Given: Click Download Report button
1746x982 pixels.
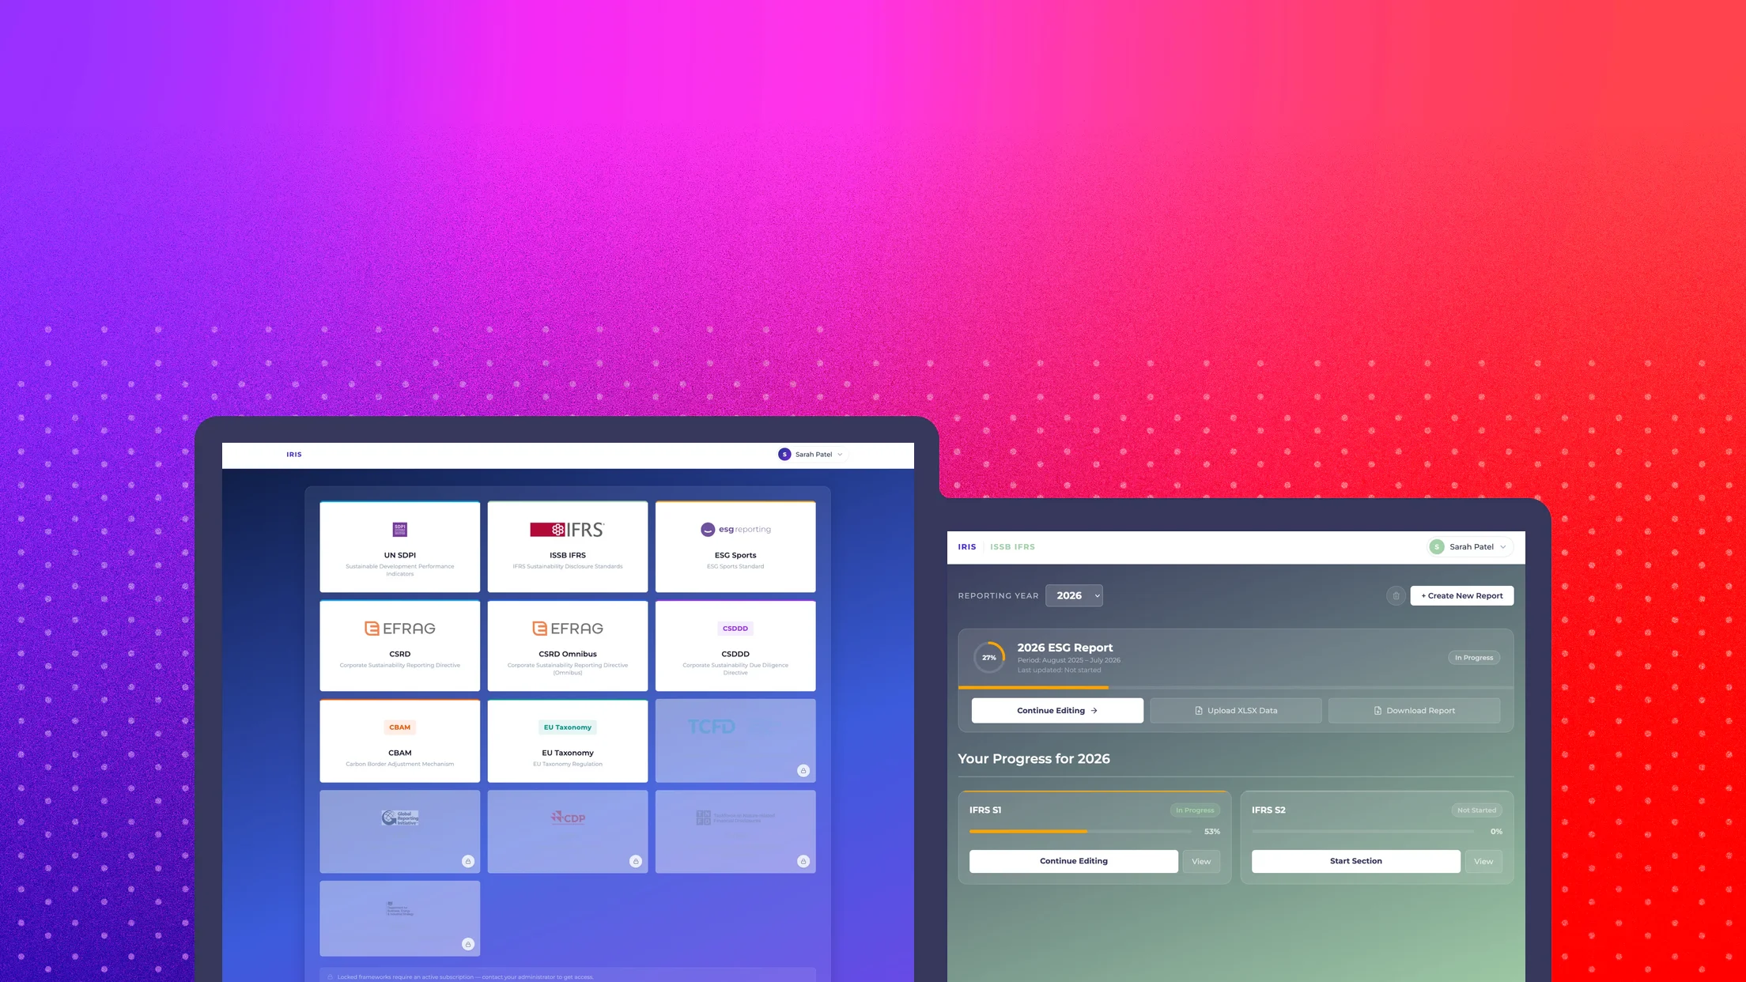Looking at the screenshot, I should (1415, 711).
